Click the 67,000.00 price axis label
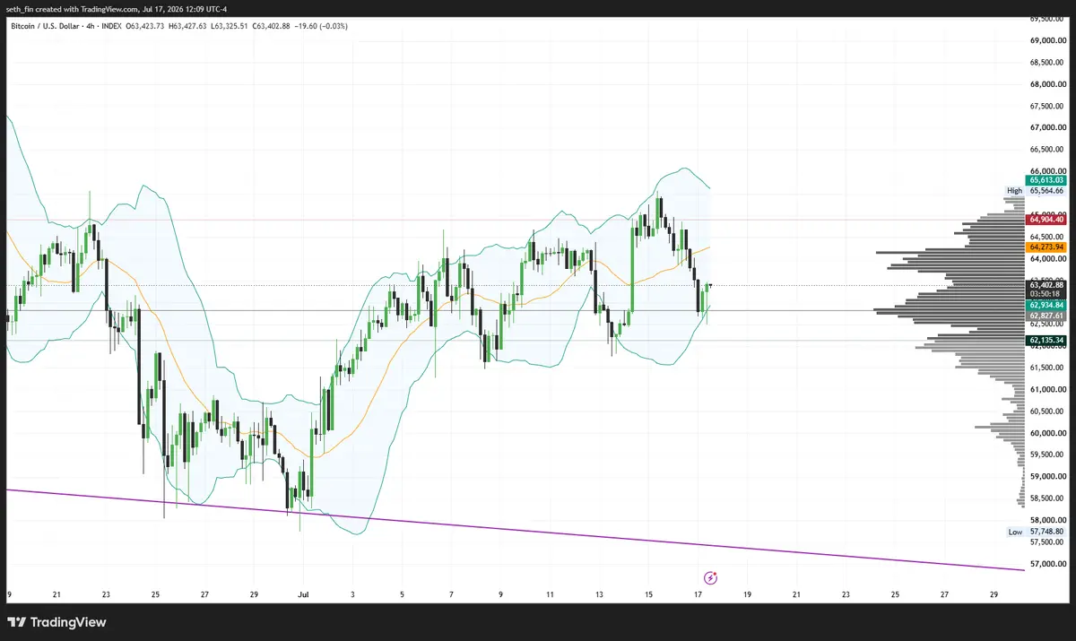This screenshot has width=1076, height=641. [x=1046, y=127]
